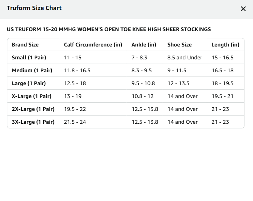Screen dimensions: 253x201
Task: Click the 21.5 - 24 calf circumference cell
Action: [x=75, y=122]
